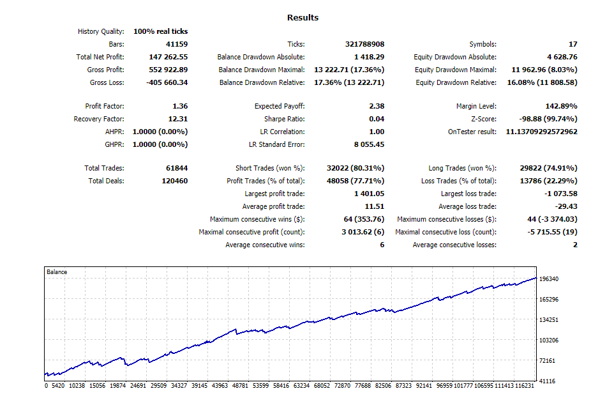Click the Margin Level label
This screenshot has height=405, width=591.
point(476,106)
